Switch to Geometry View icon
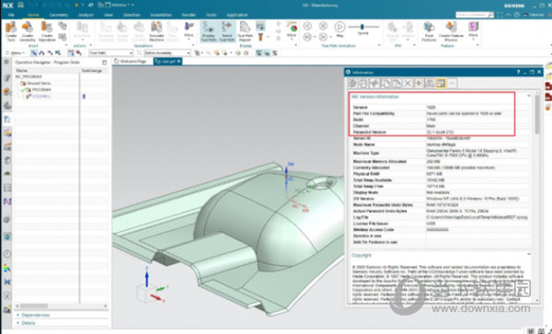 click(x=50, y=52)
